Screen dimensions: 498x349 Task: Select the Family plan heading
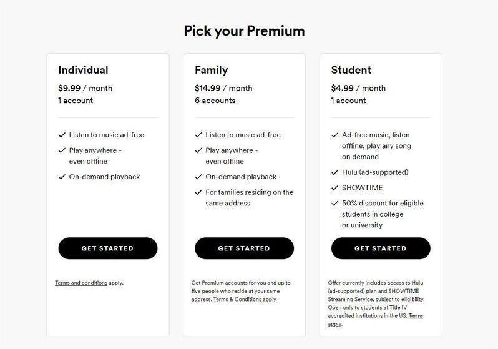click(211, 70)
